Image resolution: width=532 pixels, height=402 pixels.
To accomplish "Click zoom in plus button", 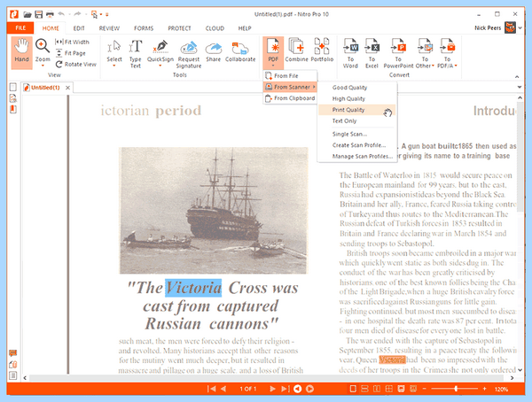I will tap(484, 389).
